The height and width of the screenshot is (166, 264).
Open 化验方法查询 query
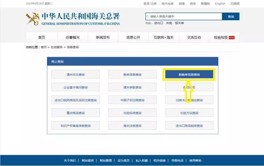coord(189,113)
